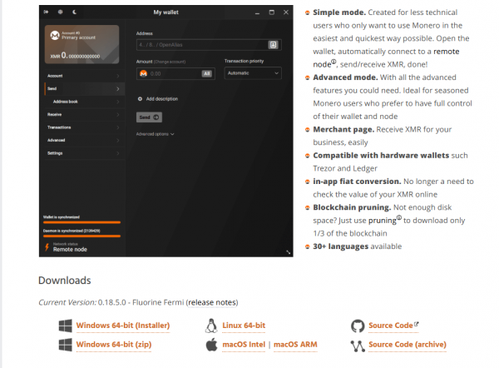Click the lightning bolt network status icon

point(47,247)
